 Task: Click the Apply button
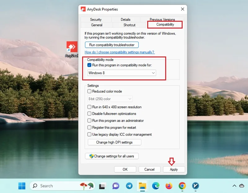coord(174,169)
